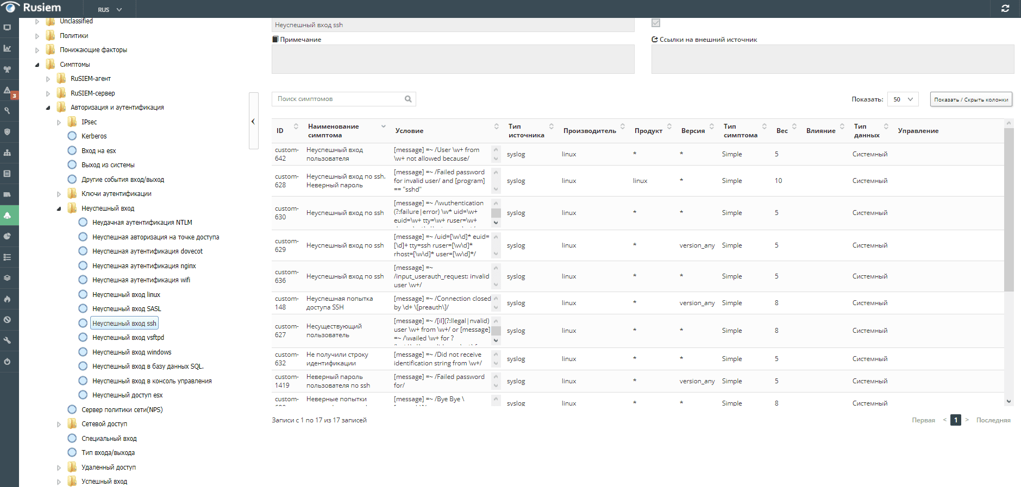Expand the 'Политики' folder

point(37,36)
